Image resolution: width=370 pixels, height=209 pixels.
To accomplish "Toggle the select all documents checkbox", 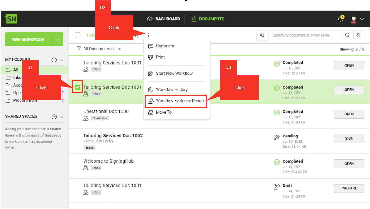I will (x=77, y=35).
